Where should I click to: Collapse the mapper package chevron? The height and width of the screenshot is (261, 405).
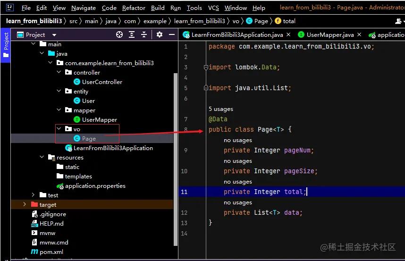pos(59,109)
